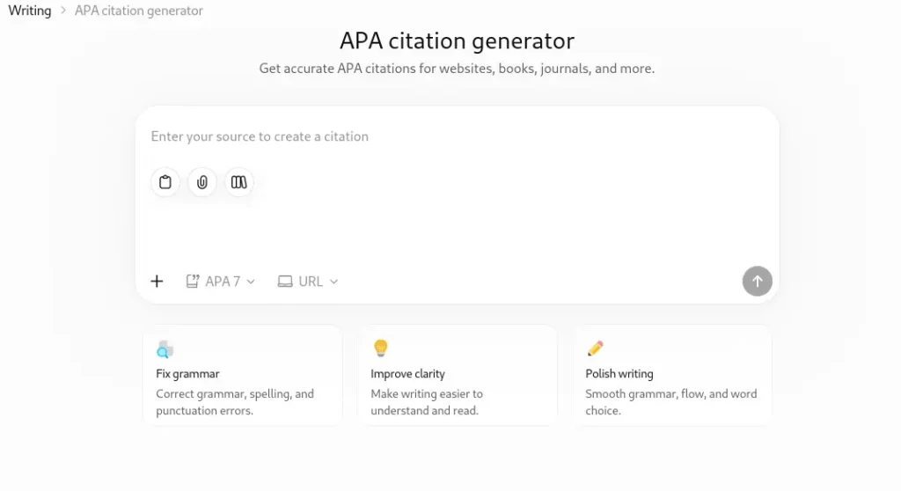Open the Polish writing card

[x=671, y=376]
